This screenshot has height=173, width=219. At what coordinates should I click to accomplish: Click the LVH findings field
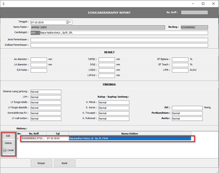coord(46,97)
